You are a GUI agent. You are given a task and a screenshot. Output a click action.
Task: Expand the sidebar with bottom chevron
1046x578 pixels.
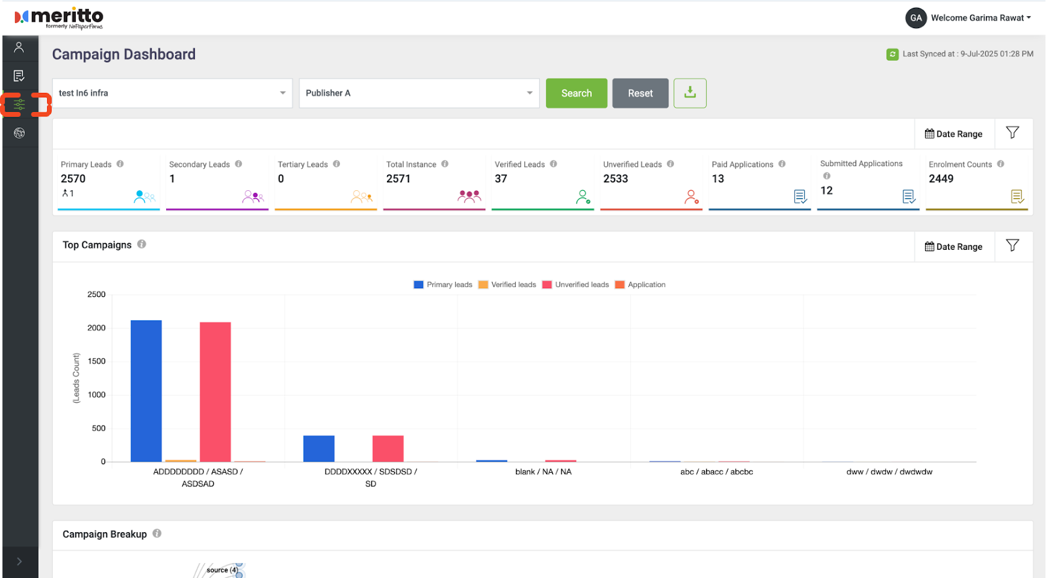click(x=19, y=561)
